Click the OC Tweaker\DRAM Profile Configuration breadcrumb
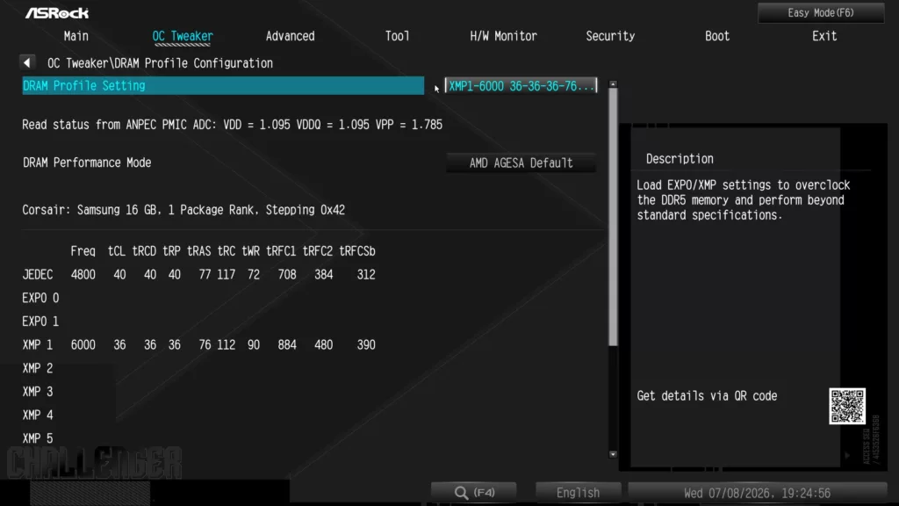This screenshot has height=506, width=899. click(x=160, y=63)
